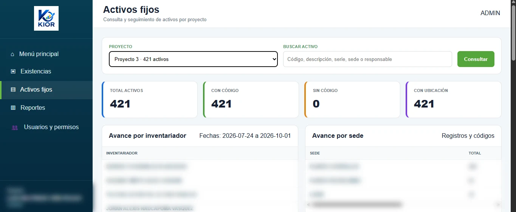516x212 pixels.
Task: Focus the Buscar activo search field
Action: click(x=367, y=59)
